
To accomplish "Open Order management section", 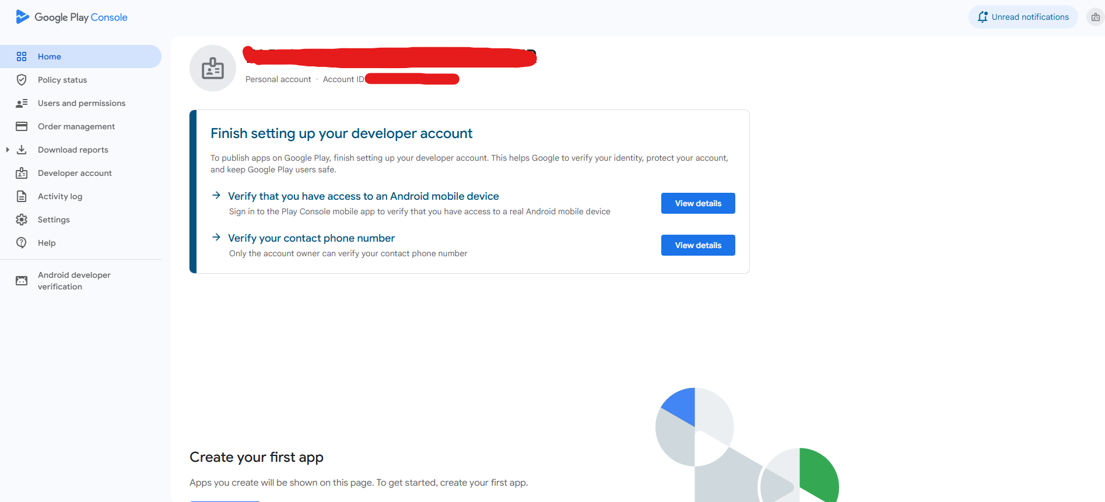I will coord(80,126).
